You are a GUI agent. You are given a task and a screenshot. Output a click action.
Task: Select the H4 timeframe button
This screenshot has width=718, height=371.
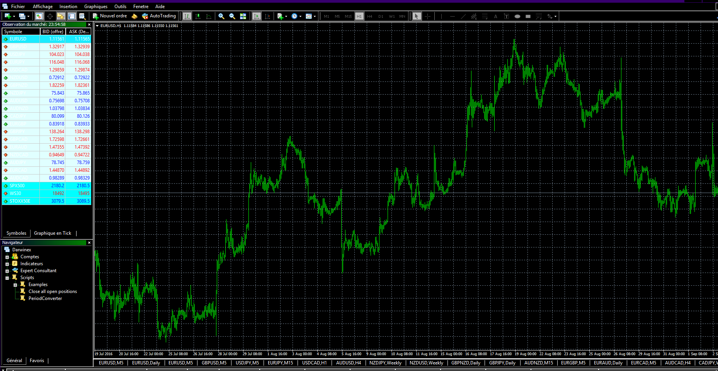[370, 16]
